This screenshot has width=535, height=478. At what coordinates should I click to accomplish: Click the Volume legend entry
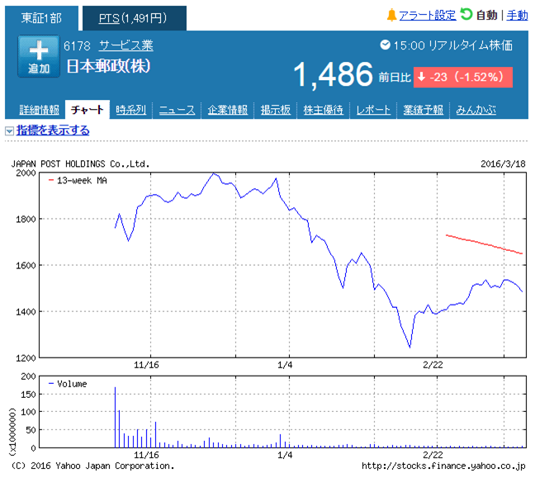[x=68, y=384]
